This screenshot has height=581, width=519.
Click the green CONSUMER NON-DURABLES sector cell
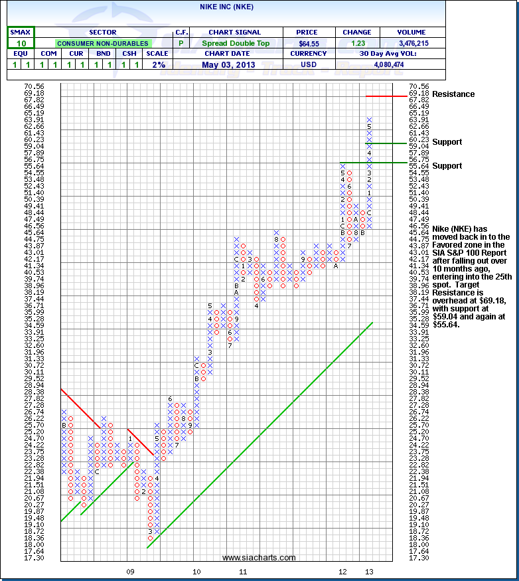coord(103,43)
